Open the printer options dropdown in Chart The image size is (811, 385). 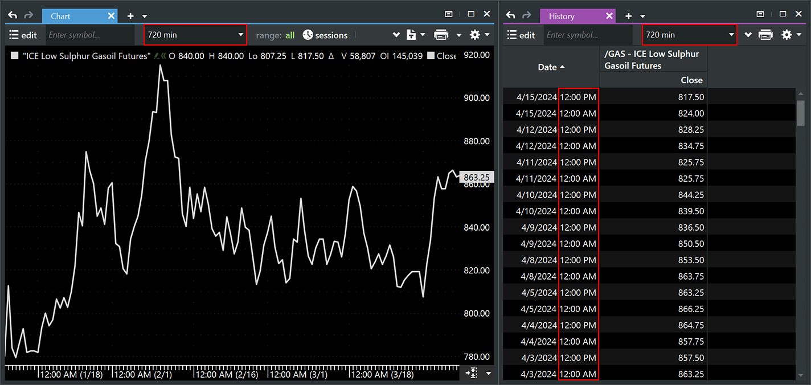coord(459,35)
